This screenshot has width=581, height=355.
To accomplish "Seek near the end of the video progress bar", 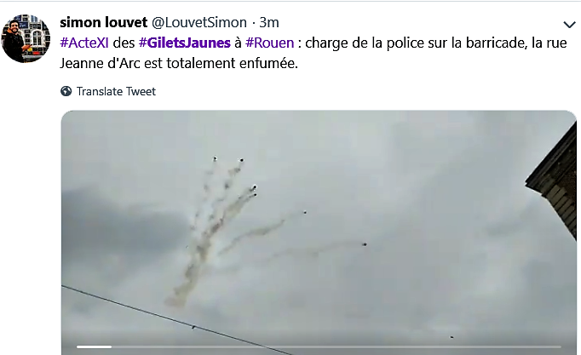I will point(549,346).
